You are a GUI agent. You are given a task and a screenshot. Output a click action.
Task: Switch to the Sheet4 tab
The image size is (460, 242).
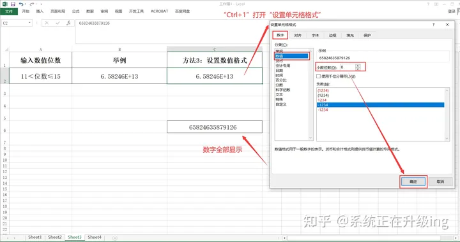pos(95,238)
